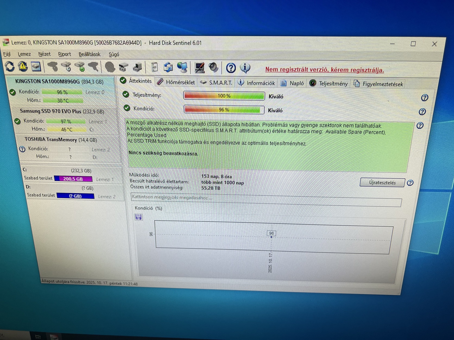Open the Fájl menu
This screenshot has height=340, width=454.
(x=7, y=54)
